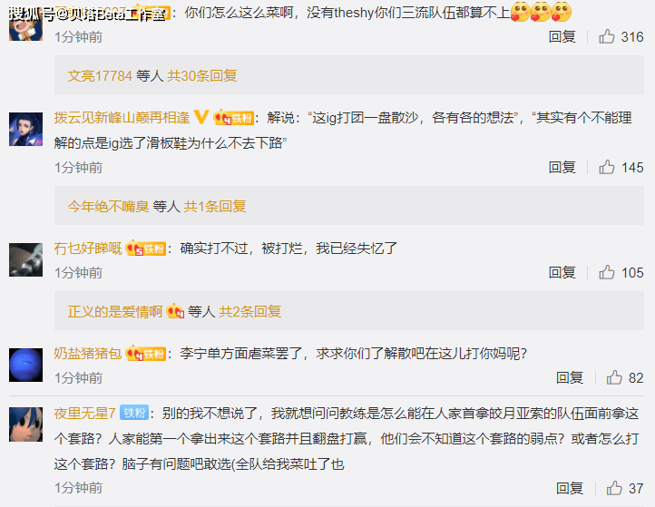Click the gold V verified badge icon
Viewport: 655px width, 507px height.
(x=200, y=117)
